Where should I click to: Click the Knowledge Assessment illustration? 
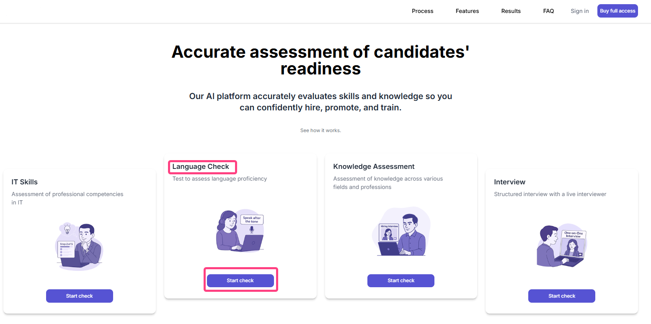point(401,231)
